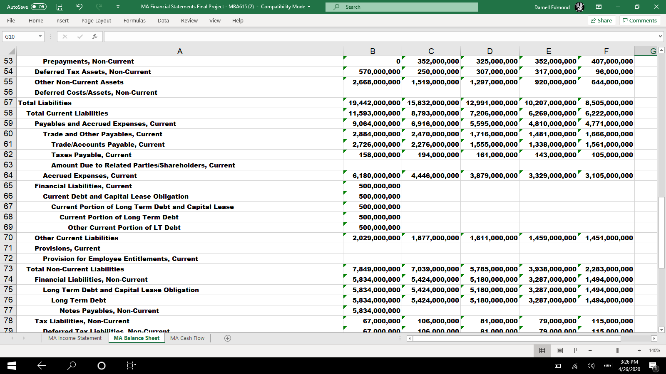
Task: Expand the formula bar chevron
Action: click(660, 37)
